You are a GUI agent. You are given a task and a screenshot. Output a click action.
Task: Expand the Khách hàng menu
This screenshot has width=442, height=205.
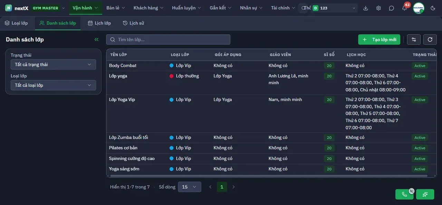coord(148,8)
